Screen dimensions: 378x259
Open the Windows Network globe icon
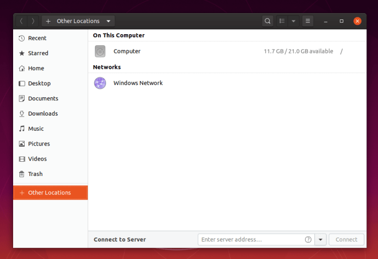pos(100,83)
